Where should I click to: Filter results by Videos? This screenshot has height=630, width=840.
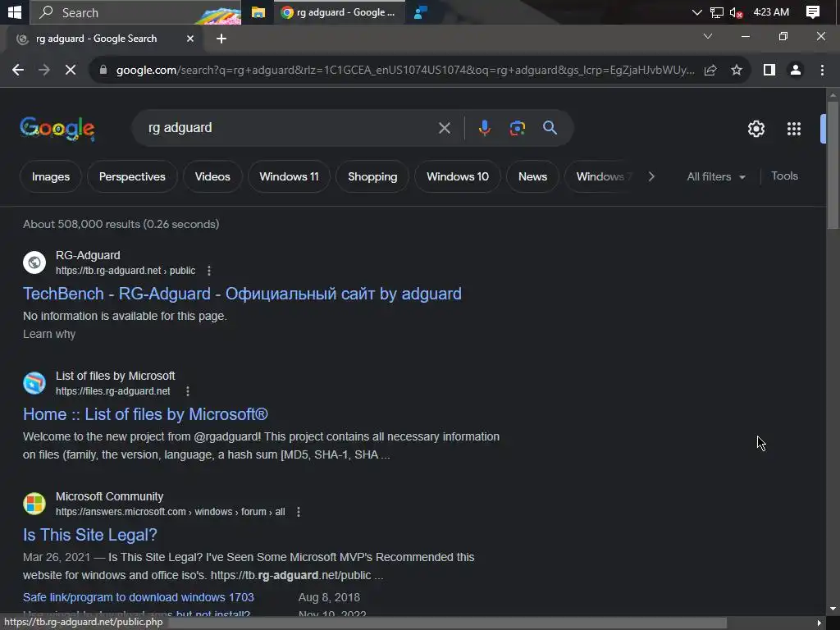coord(212,176)
